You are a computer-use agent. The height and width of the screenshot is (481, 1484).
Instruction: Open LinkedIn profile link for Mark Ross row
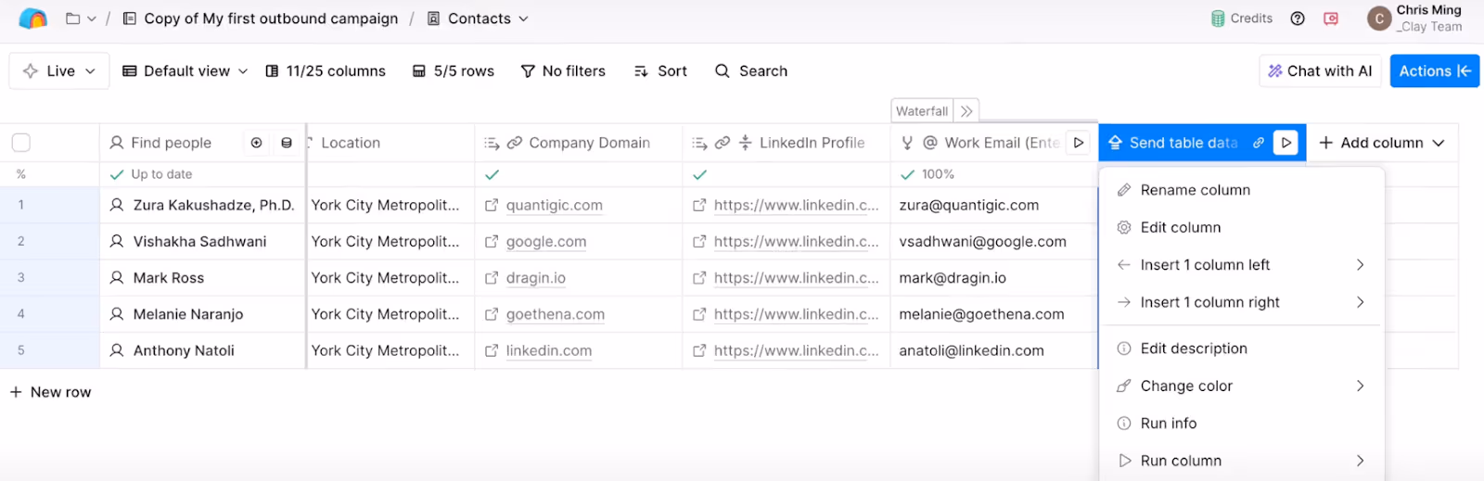click(796, 278)
